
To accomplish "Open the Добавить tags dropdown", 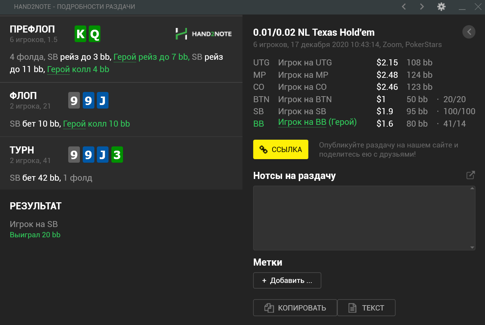I will click(x=287, y=280).
